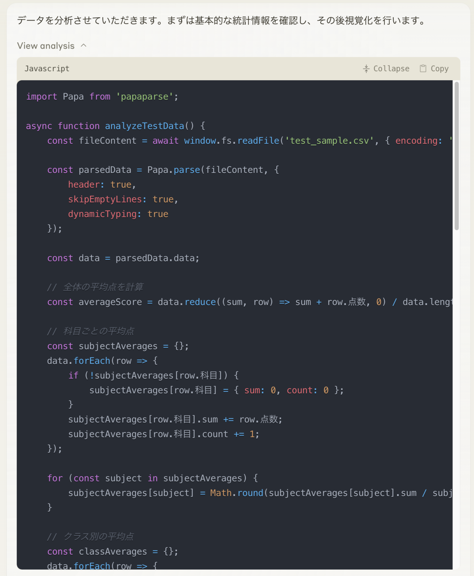Image resolution: width=474 pixels, height=576 pixels.
Task: Click the analyzeTestData function name
Action: tap(144, 126)
